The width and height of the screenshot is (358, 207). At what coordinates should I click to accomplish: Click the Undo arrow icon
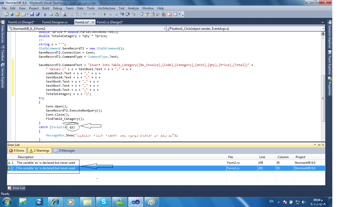click(85, 14)
